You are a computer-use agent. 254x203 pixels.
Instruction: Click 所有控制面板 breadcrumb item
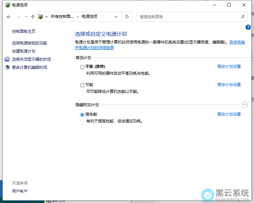click(62, 17)
